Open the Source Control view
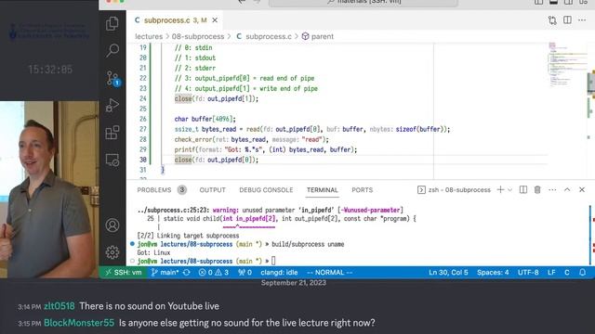The image size is (595, 334). (x=112, y=78)
